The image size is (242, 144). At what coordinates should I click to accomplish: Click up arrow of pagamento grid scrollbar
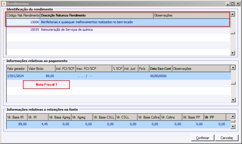point(233,67)
